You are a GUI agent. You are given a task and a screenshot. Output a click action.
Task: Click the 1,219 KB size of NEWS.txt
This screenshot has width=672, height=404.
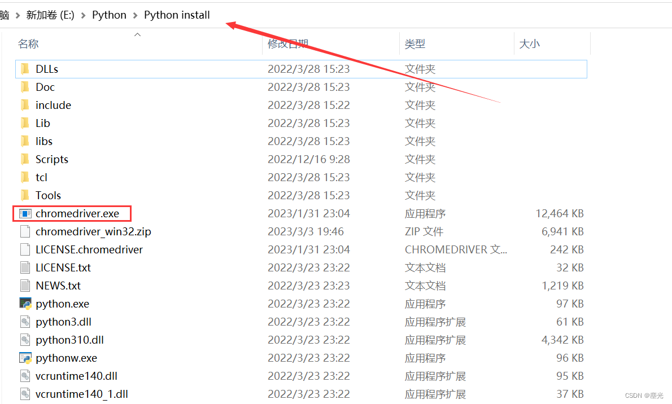[x=562, y=286]
